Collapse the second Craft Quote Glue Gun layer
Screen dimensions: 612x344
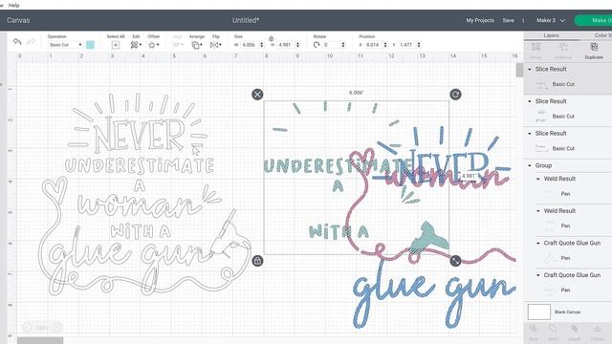[x=538, y=275]
